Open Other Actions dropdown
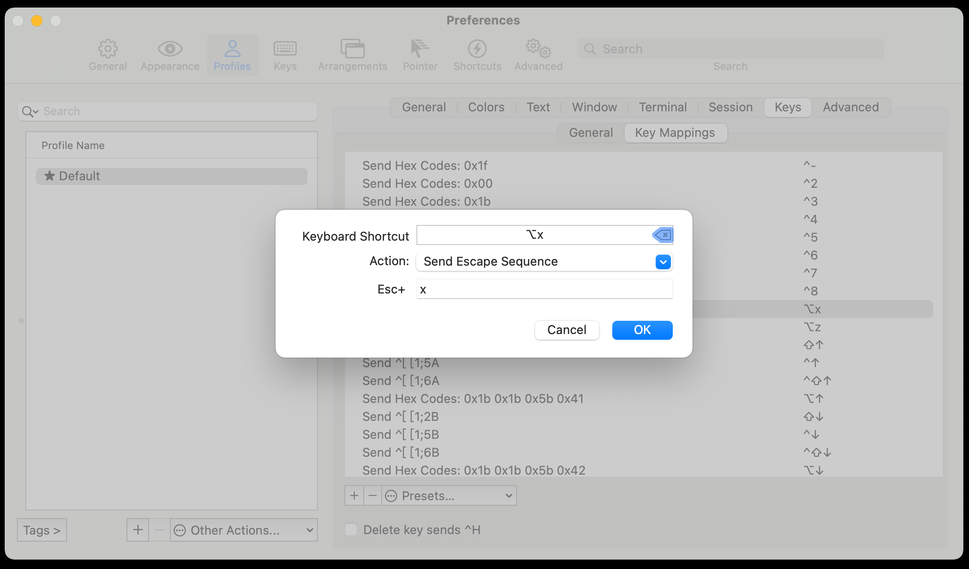The width and height of the screenshot is (969, 569). click(243, 530)
